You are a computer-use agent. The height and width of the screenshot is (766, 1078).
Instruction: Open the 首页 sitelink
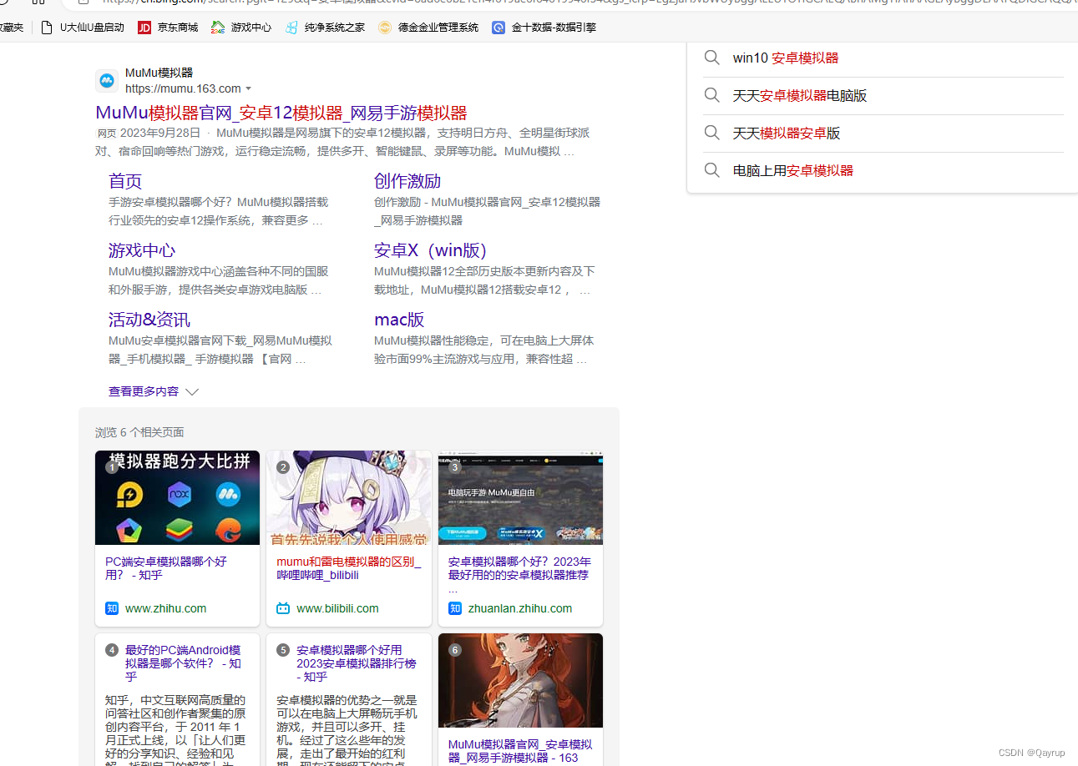pos(125,181)
